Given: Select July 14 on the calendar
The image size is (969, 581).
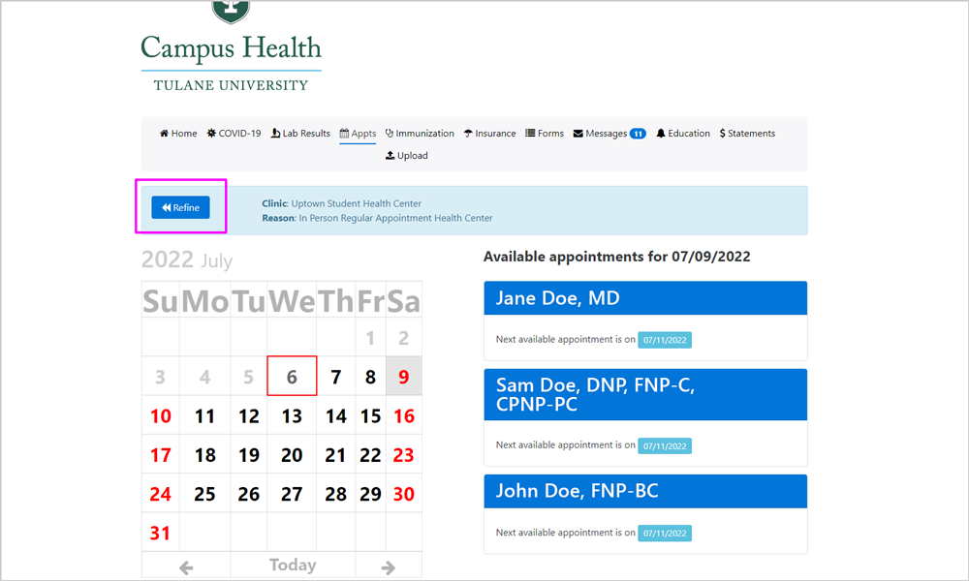Looking at the screenshot, I should tap(335, 415).
